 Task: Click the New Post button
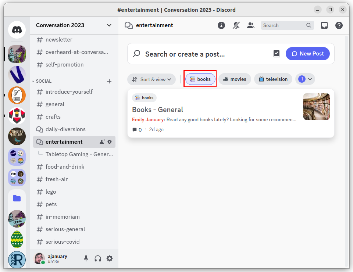coord(307,54)
